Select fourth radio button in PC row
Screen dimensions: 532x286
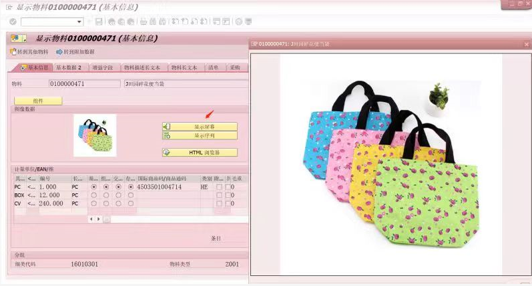131,187
